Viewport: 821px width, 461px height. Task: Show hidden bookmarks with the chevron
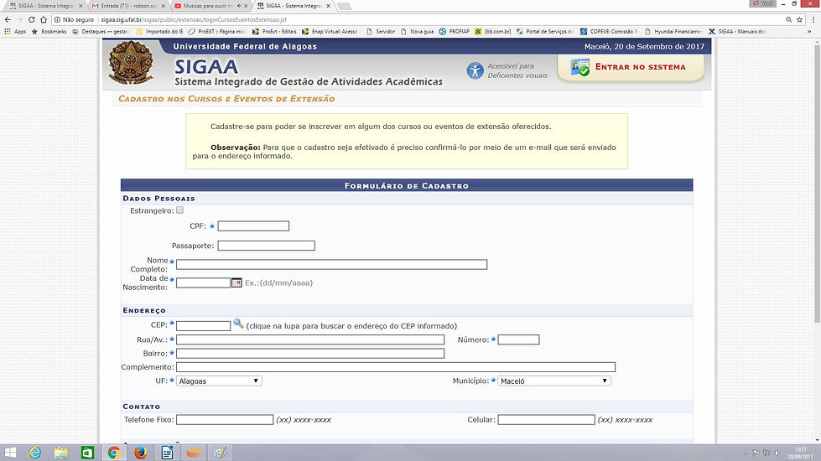tap(809, 31)
